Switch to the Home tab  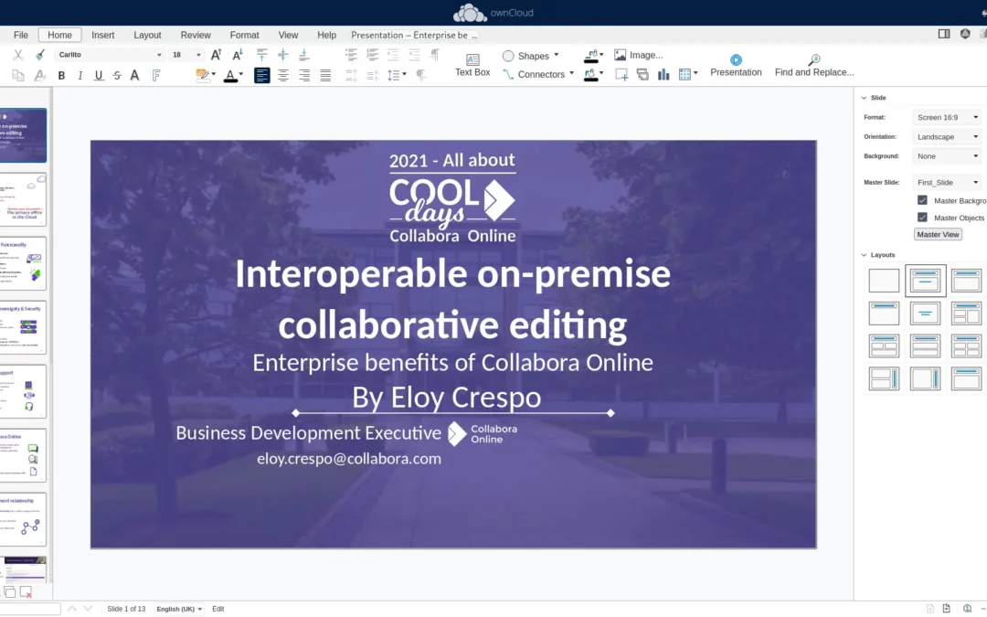point(59,36)
